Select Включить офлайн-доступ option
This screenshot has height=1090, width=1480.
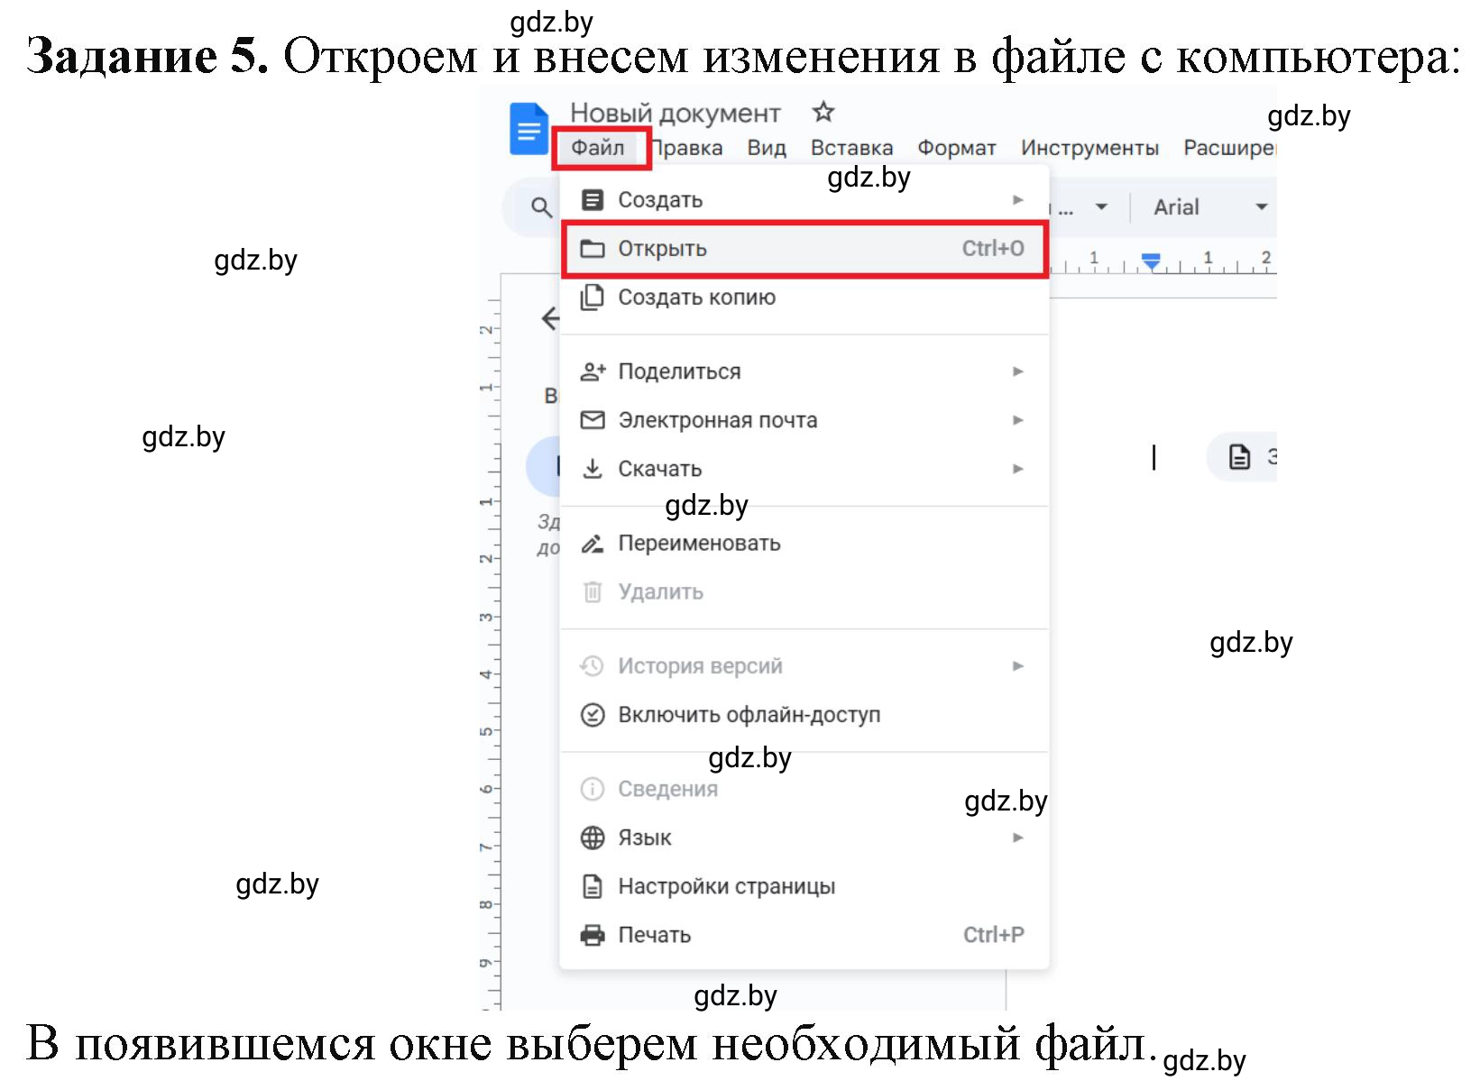click(804, 715)
